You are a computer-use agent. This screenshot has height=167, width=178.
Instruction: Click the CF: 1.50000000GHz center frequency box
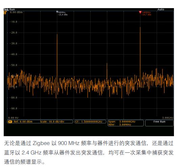click(x=90, y=122)
